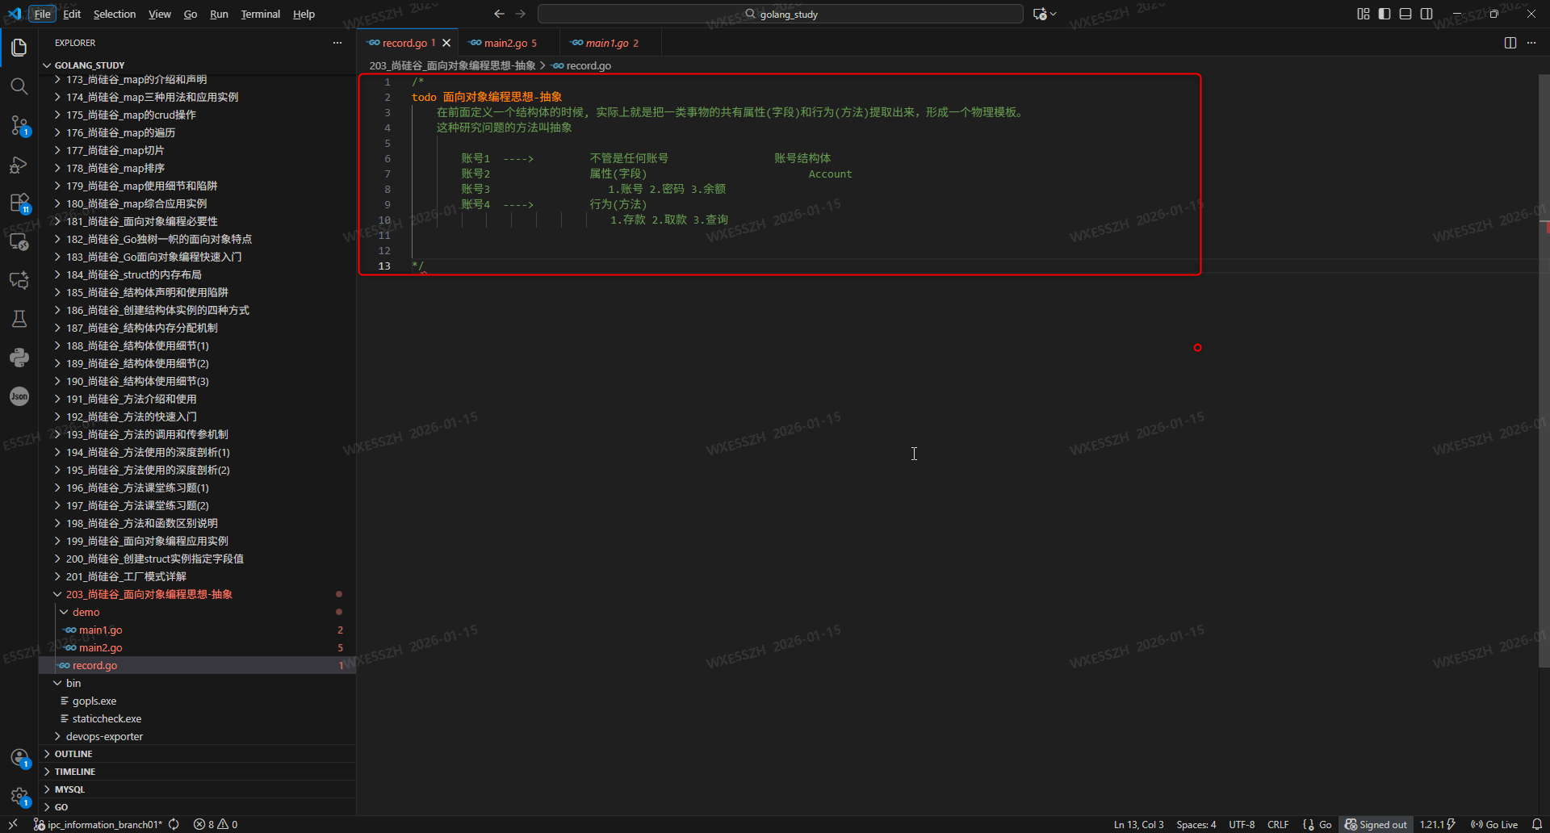Open main1.go in the explorer tree
The image size is (1550, 833).
(x=197, y=630)
